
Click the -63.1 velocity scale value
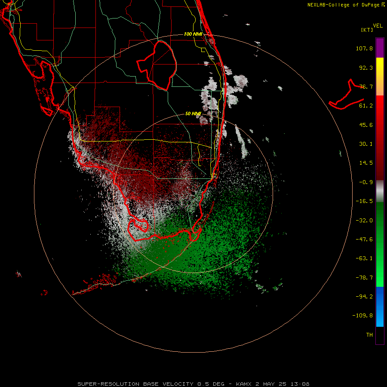tap(364, 258)
